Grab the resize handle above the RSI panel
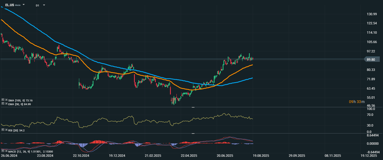The image size is (383, 160). coord(193,107)
